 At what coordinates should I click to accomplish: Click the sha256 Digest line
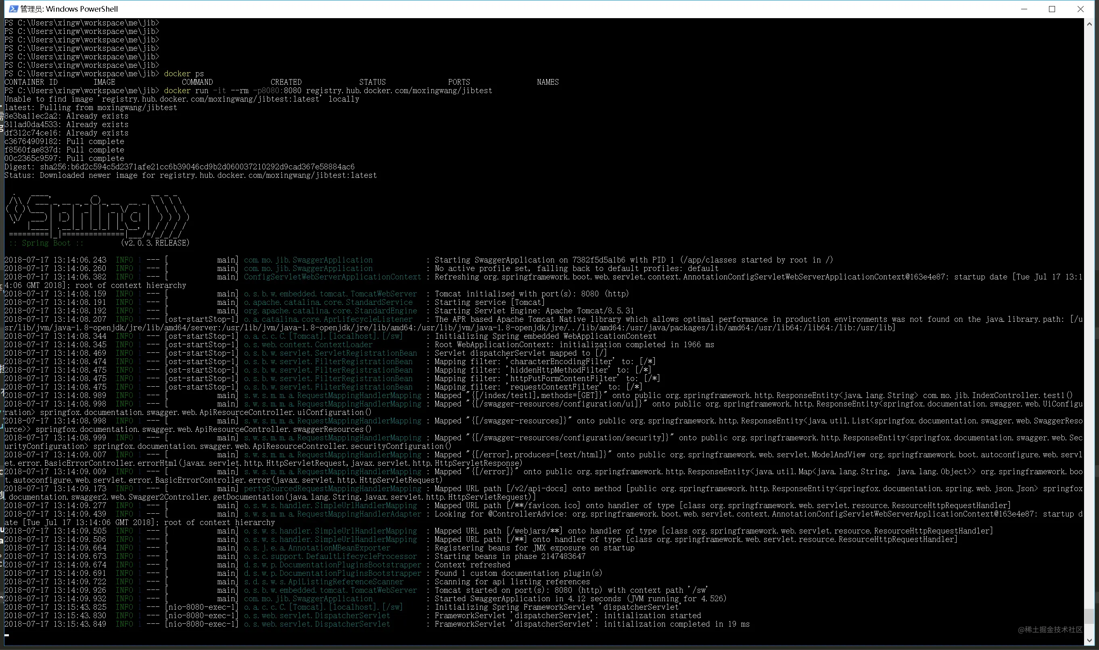180,167
